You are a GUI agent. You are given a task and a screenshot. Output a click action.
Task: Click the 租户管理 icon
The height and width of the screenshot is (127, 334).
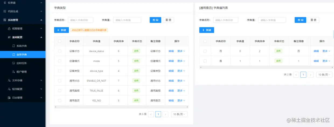13,72
